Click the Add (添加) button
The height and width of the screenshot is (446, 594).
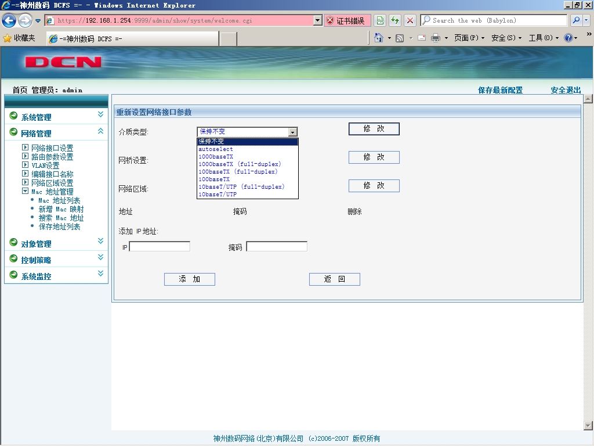pyautogui.click(x=190, y=279)
